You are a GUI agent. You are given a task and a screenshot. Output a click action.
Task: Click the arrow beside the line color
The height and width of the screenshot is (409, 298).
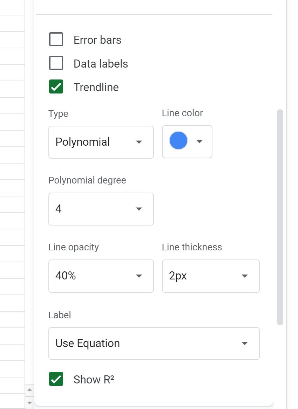click(x=199, y=141)
